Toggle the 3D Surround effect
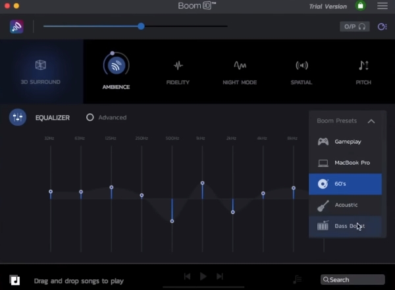This screenshot has width=395, height=290. click(41, 72)
